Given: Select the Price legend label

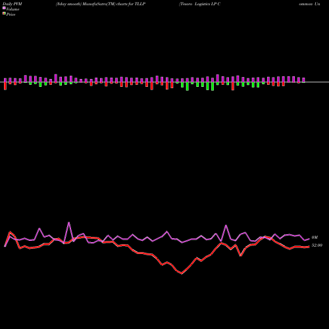Looking at the screenshot, I should coord(11,14).
